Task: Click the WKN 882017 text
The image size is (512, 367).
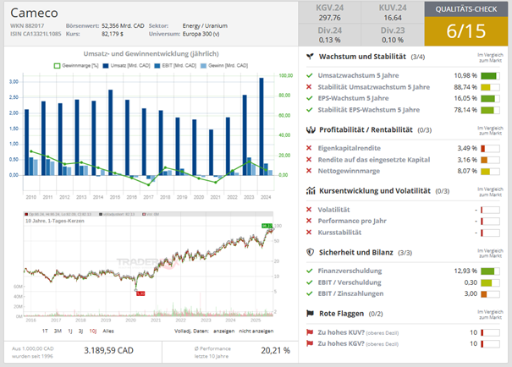Action: click(x=27, y=25)
